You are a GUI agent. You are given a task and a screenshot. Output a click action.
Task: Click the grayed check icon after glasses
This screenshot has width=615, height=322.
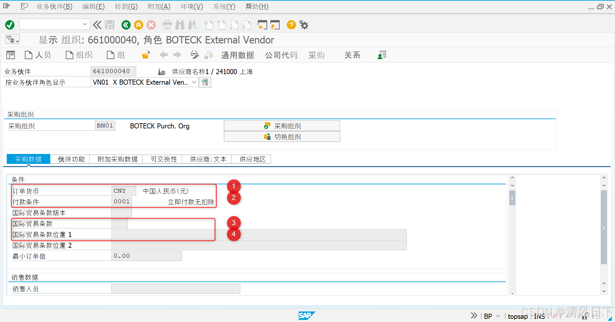209,55
